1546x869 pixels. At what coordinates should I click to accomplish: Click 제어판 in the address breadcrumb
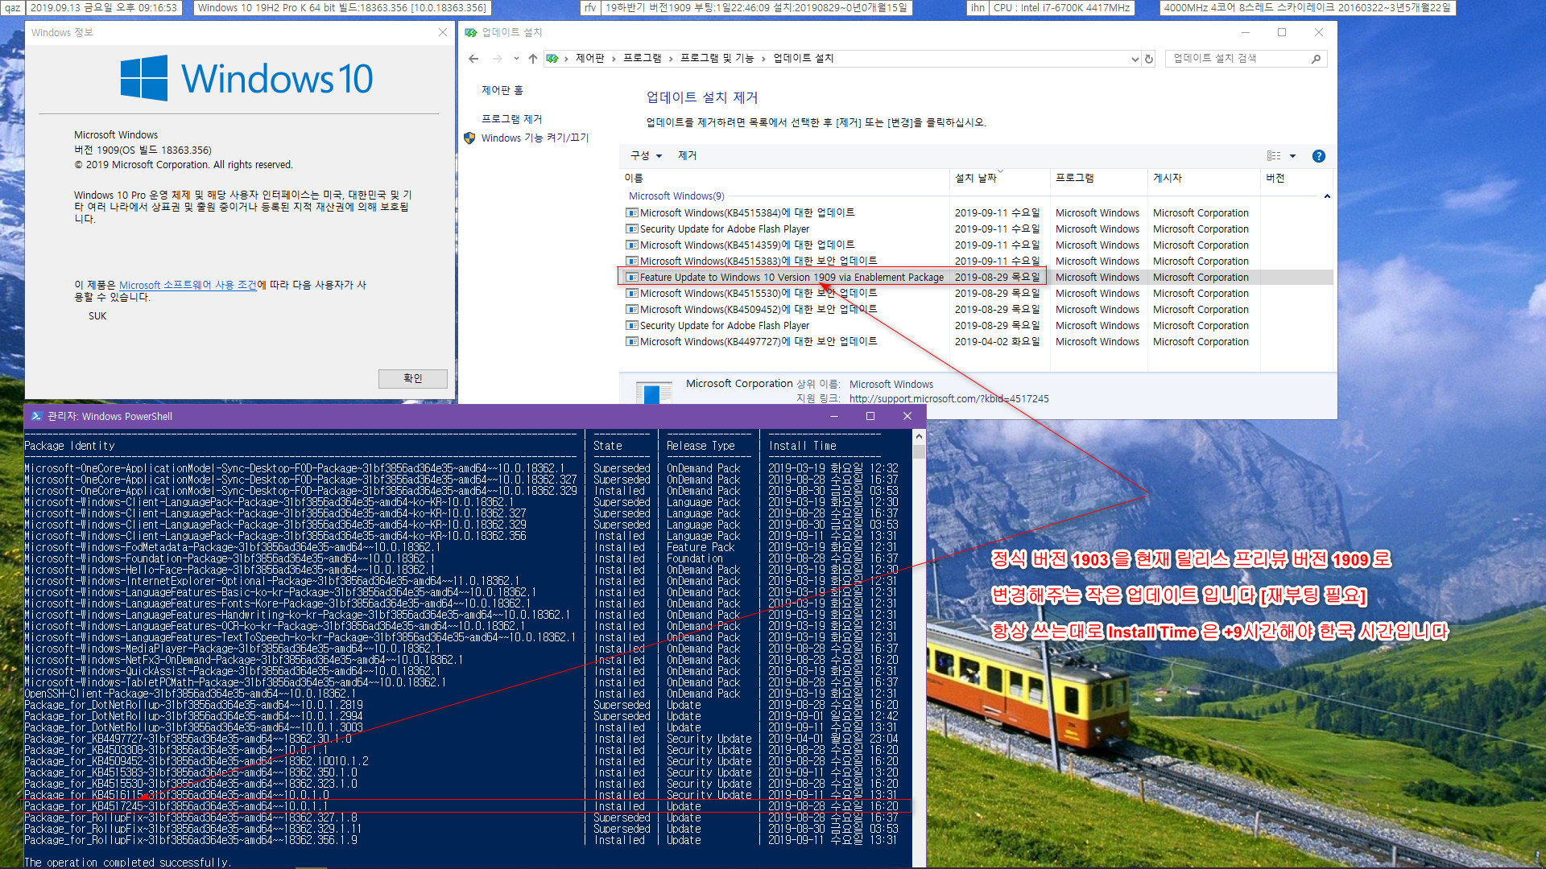(589, 59)
